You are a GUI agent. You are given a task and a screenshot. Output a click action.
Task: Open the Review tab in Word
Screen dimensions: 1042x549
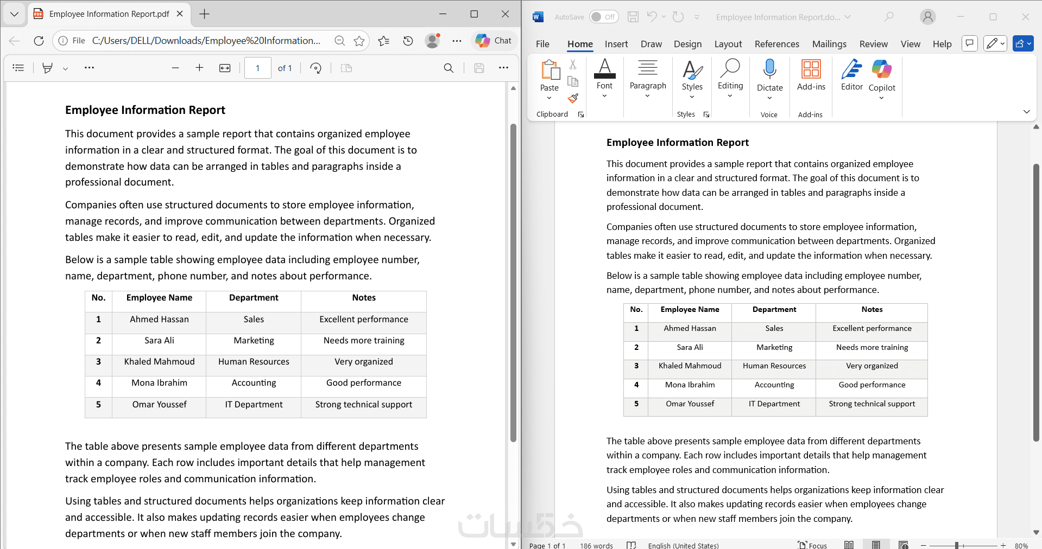[874, 44]
